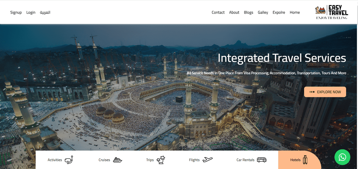Open the About page

coord(234,13)
